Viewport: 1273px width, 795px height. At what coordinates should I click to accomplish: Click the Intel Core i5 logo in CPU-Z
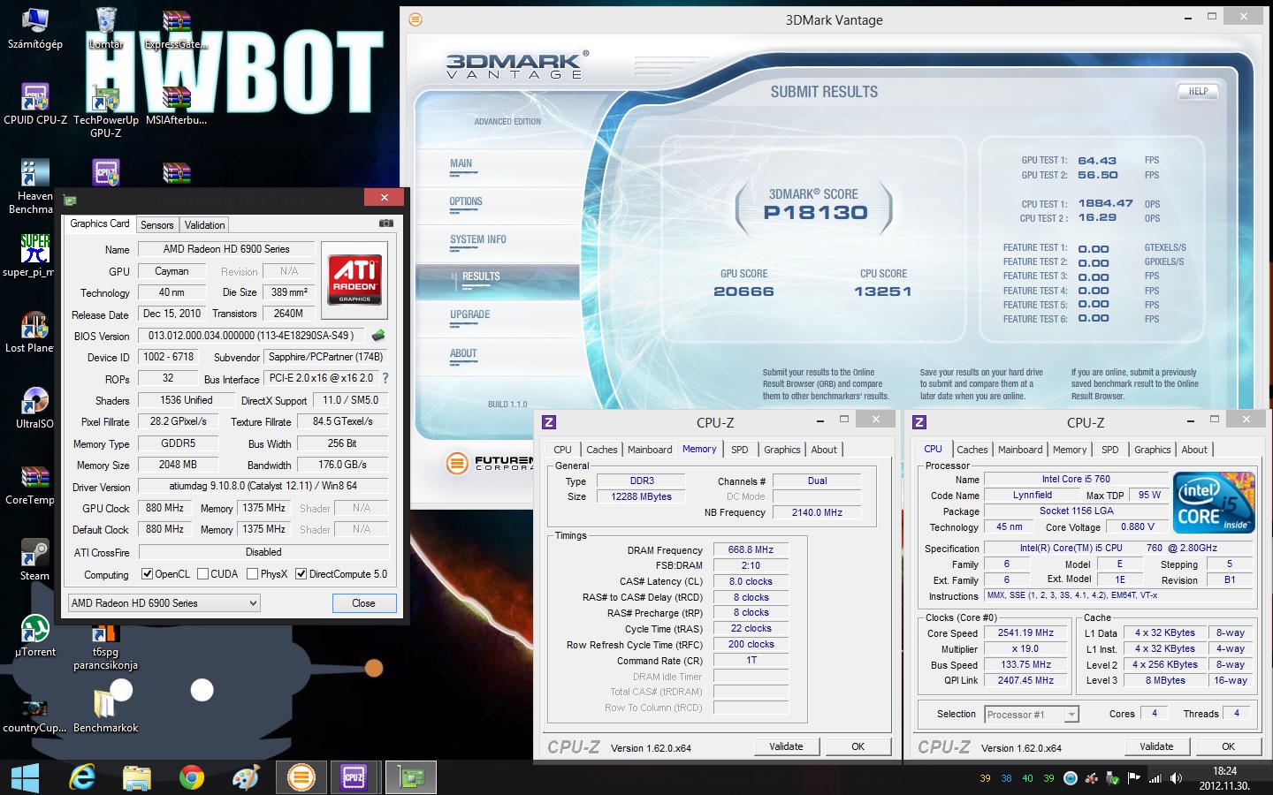pyautogui.click(x=1214, y=503)
